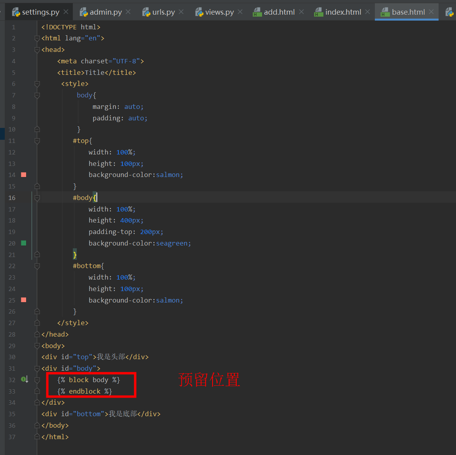Click the "padding: auto;" declaration
Image resolution: width=456 pixels, height=455 pixels.
coord(120,118)
